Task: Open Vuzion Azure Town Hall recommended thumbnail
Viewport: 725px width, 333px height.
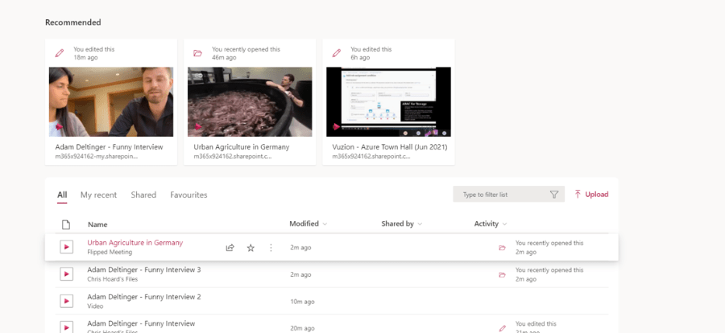Action: pos(388,101)
